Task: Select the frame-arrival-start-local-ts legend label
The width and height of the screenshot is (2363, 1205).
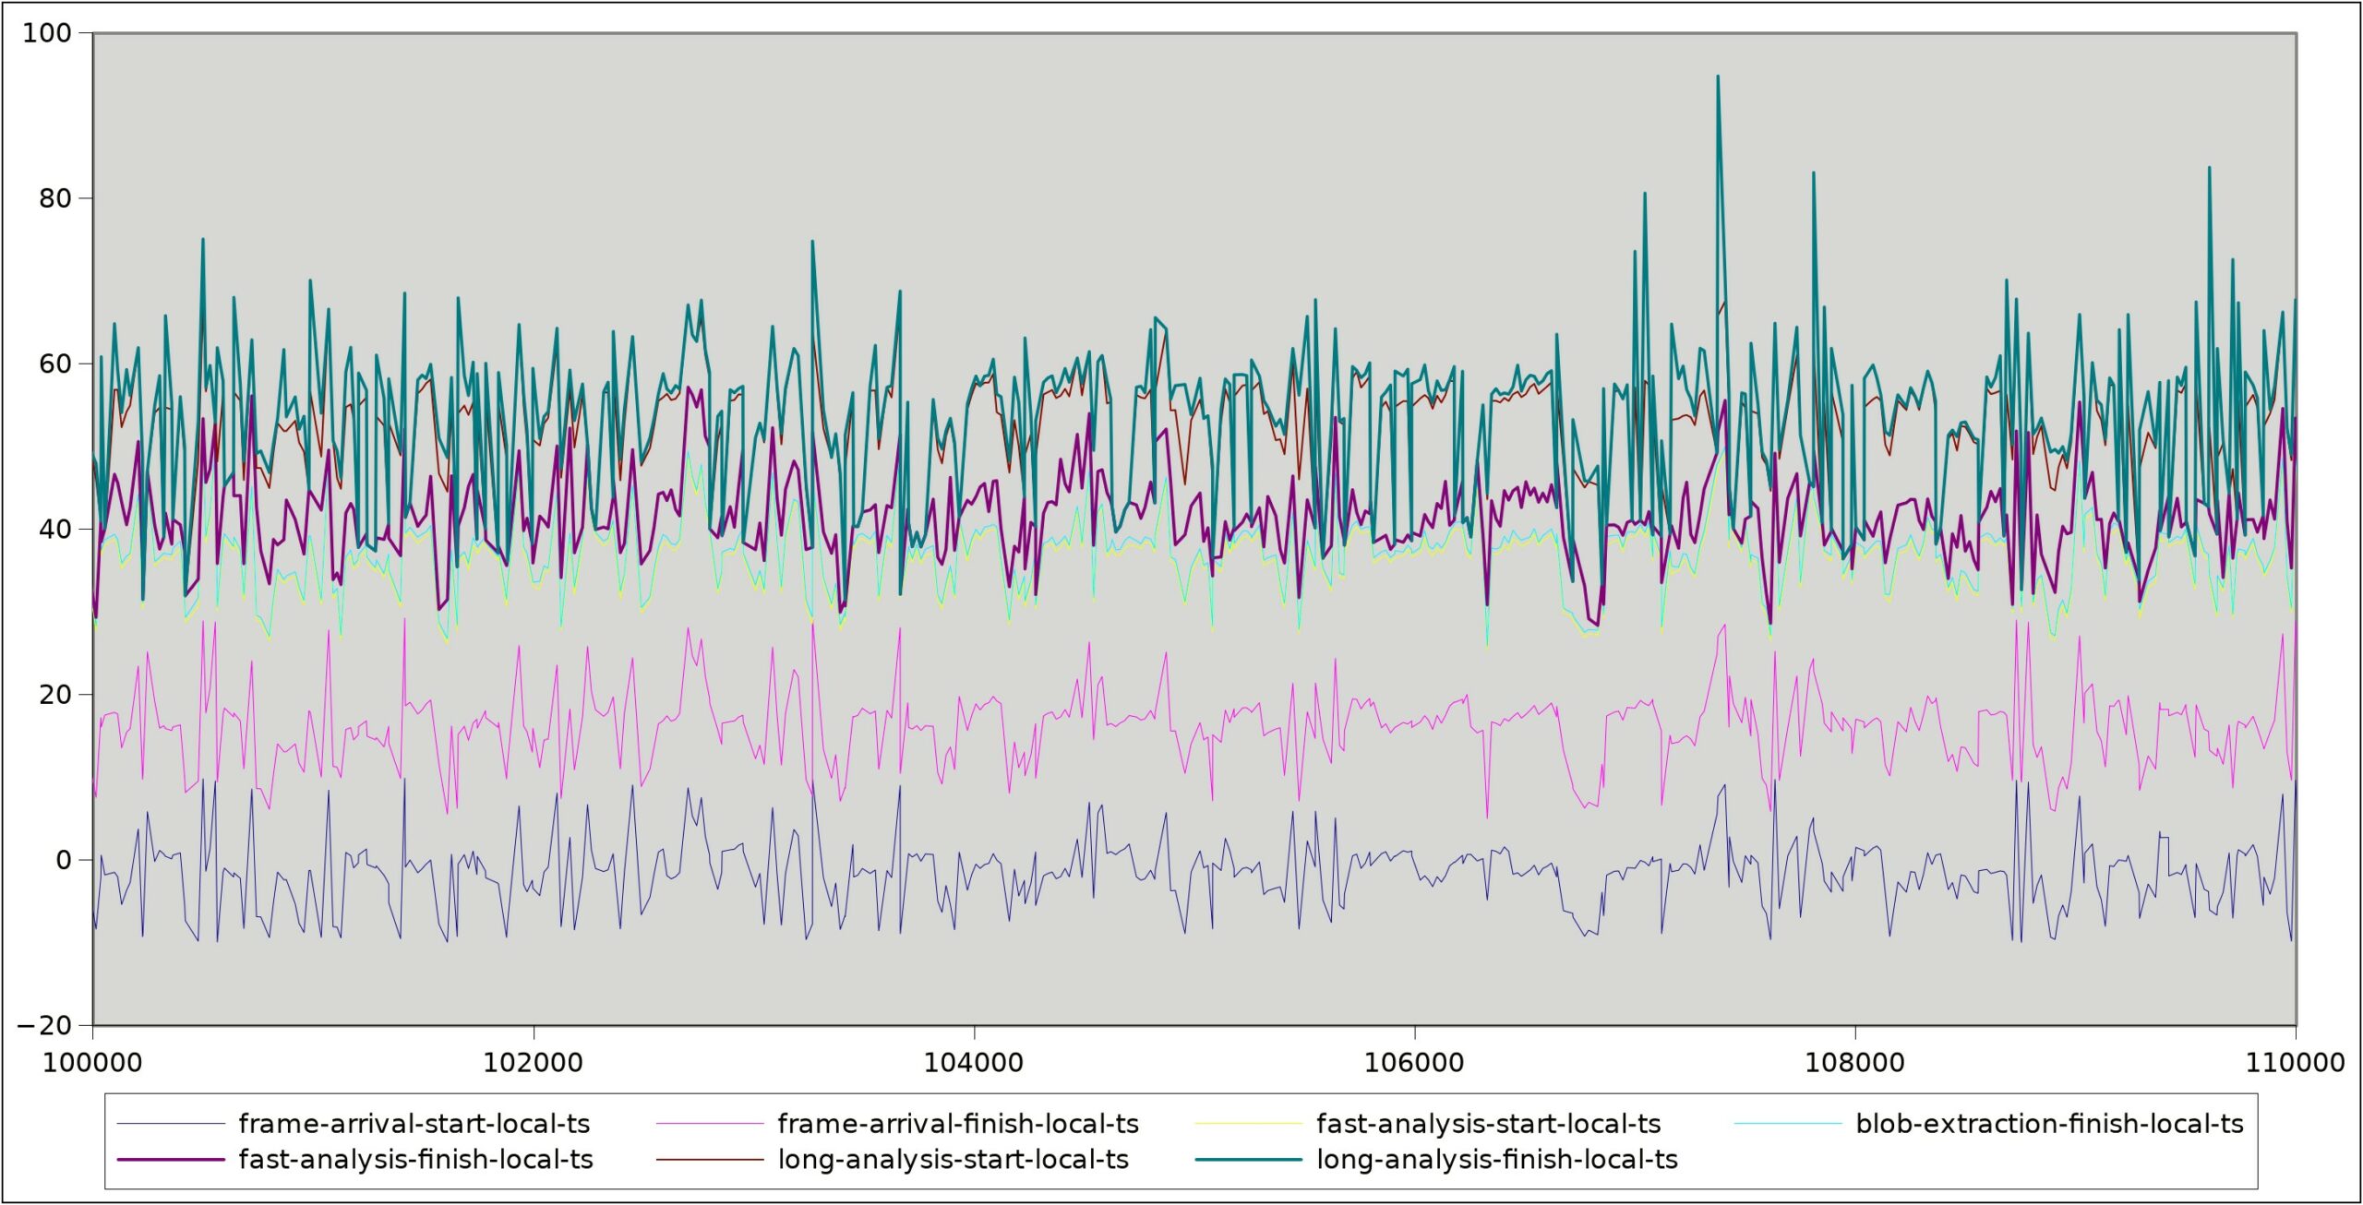Action: pyautogui.click(x=414, y=1124)
